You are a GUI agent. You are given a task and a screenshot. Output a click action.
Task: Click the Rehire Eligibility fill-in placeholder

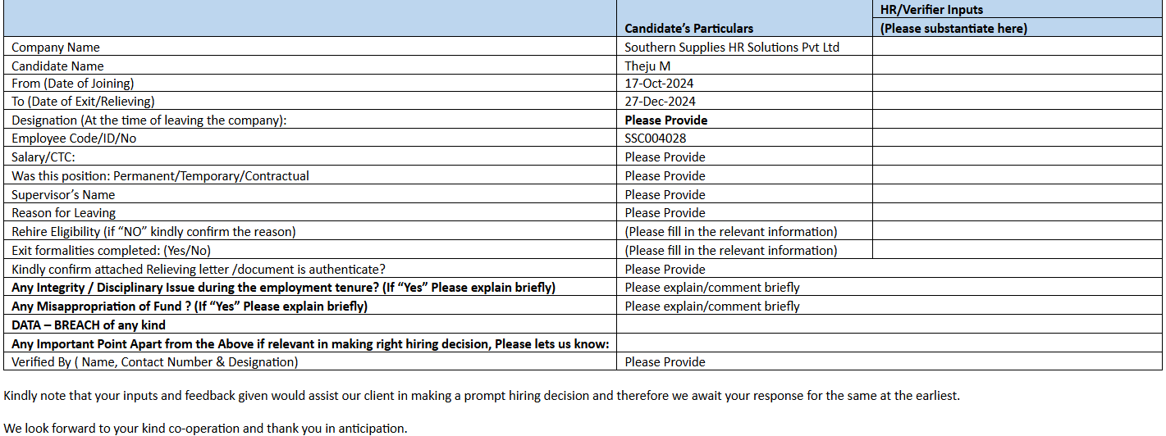pyautogui.click(x=730, y=232)
